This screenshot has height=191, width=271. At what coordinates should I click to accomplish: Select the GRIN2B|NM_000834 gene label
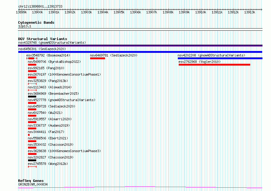coord(33,184)
